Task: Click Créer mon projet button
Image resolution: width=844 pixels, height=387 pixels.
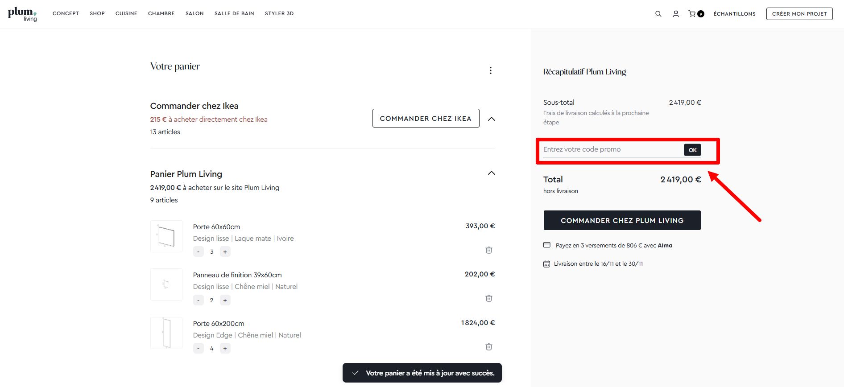Action: click(x=799, y=14)
